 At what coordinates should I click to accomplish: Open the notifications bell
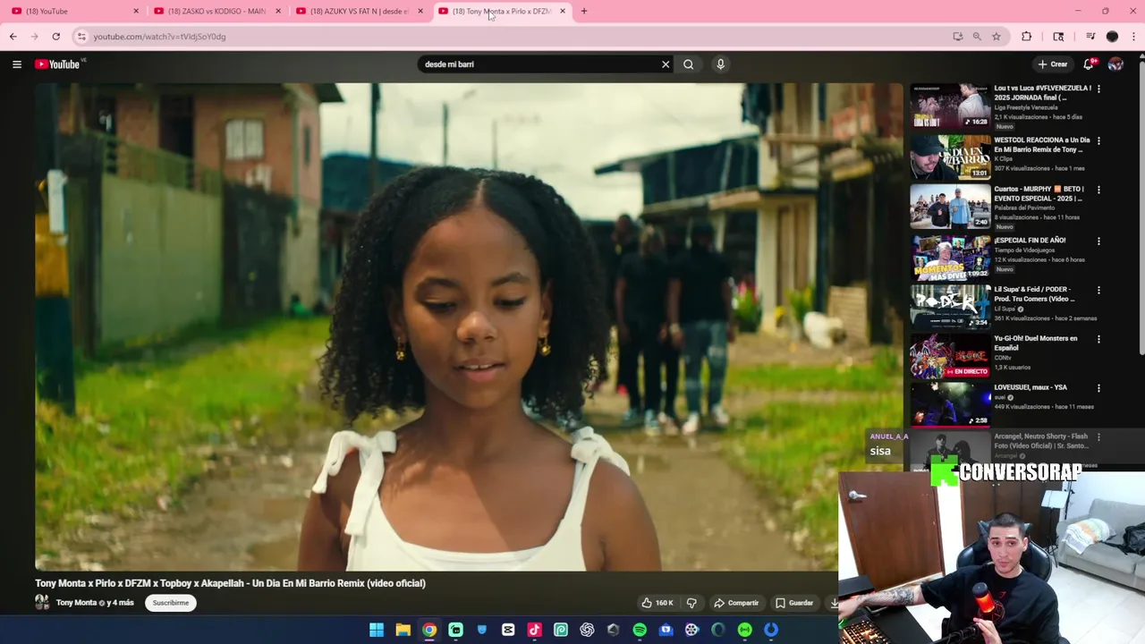click(1089, 64)
